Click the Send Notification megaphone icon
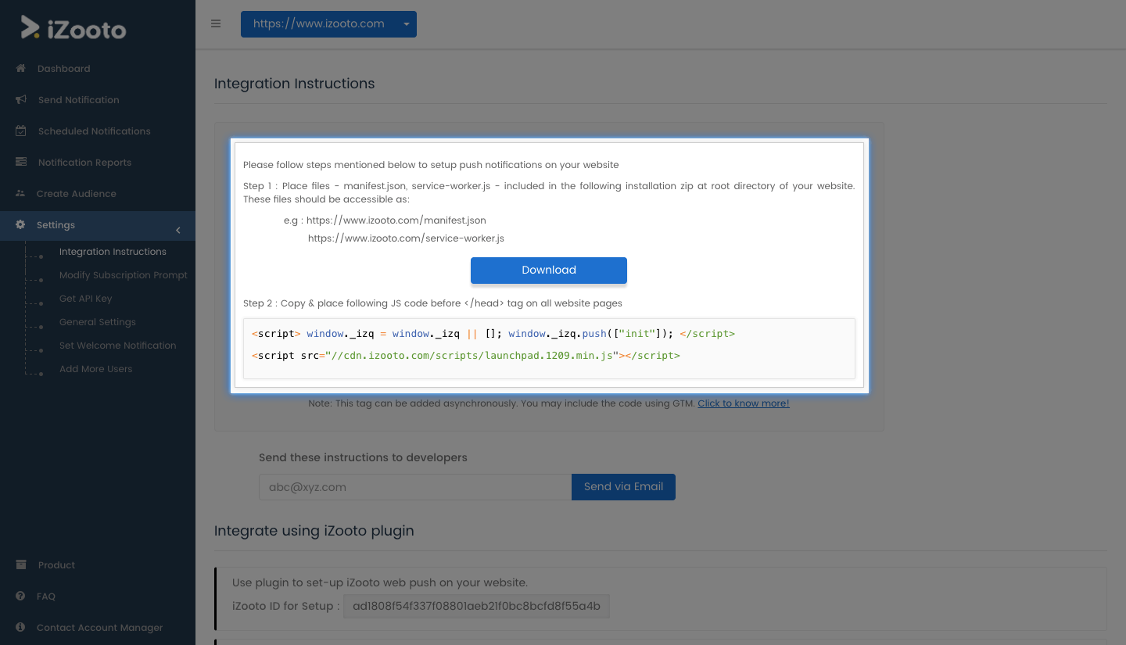 point(21,99)
